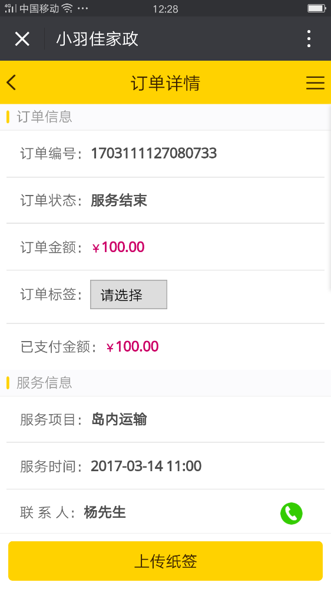Image resolution: width=331 pixels, height=589 pixels.
Task: Tap the contact name 杨先生
Action: point(105,512)
